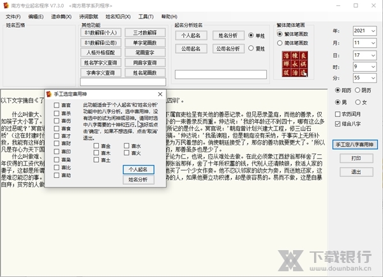The image size is (383, 277).
Task: Select the 复姓 radio button
Action: tap(251, 48)
